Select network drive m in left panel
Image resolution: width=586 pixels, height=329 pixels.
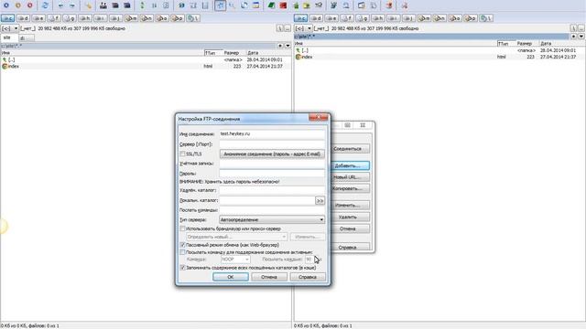tap(131, 18)
